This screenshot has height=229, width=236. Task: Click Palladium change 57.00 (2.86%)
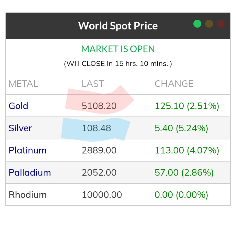pos(184,173)
